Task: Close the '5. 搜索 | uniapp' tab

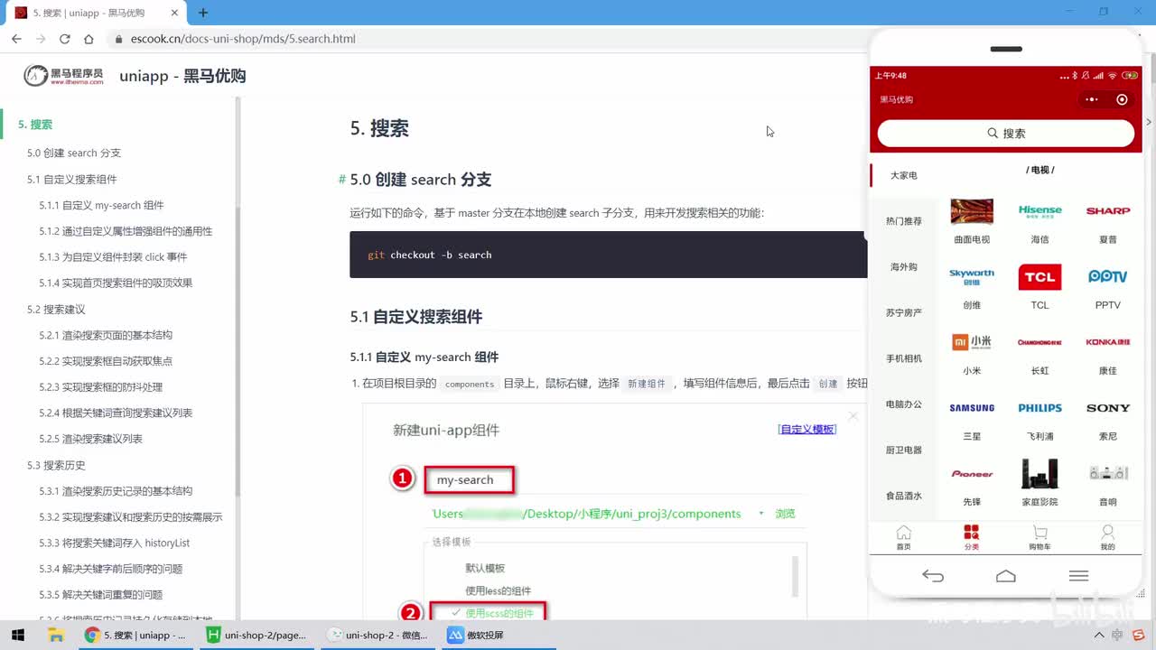Action: [176, 13]
